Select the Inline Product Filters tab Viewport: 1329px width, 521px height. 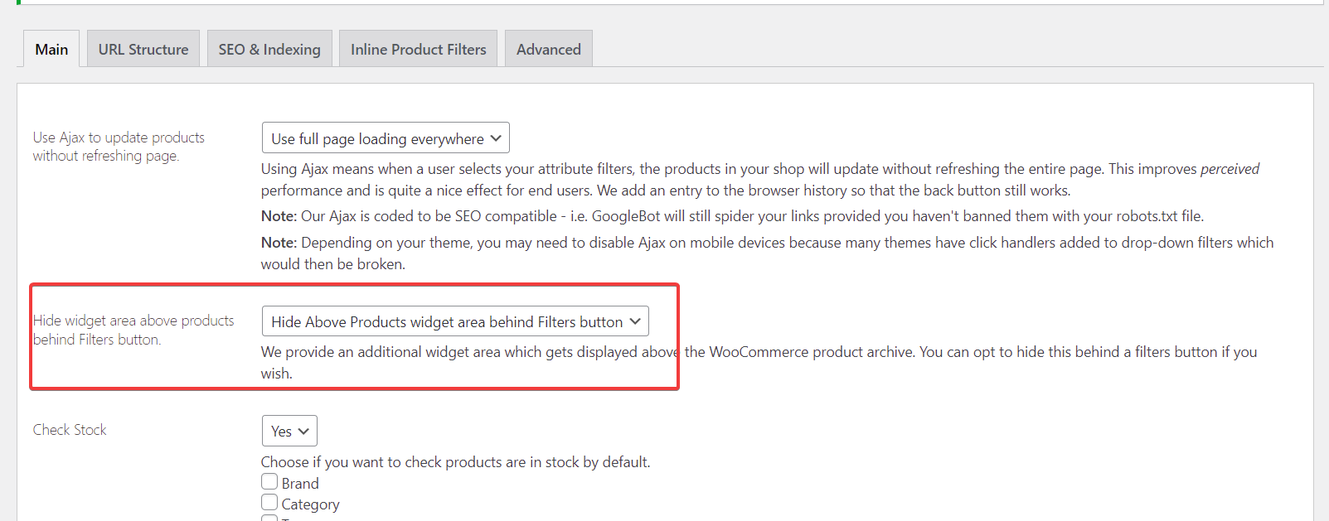click(x=417, y=48)
